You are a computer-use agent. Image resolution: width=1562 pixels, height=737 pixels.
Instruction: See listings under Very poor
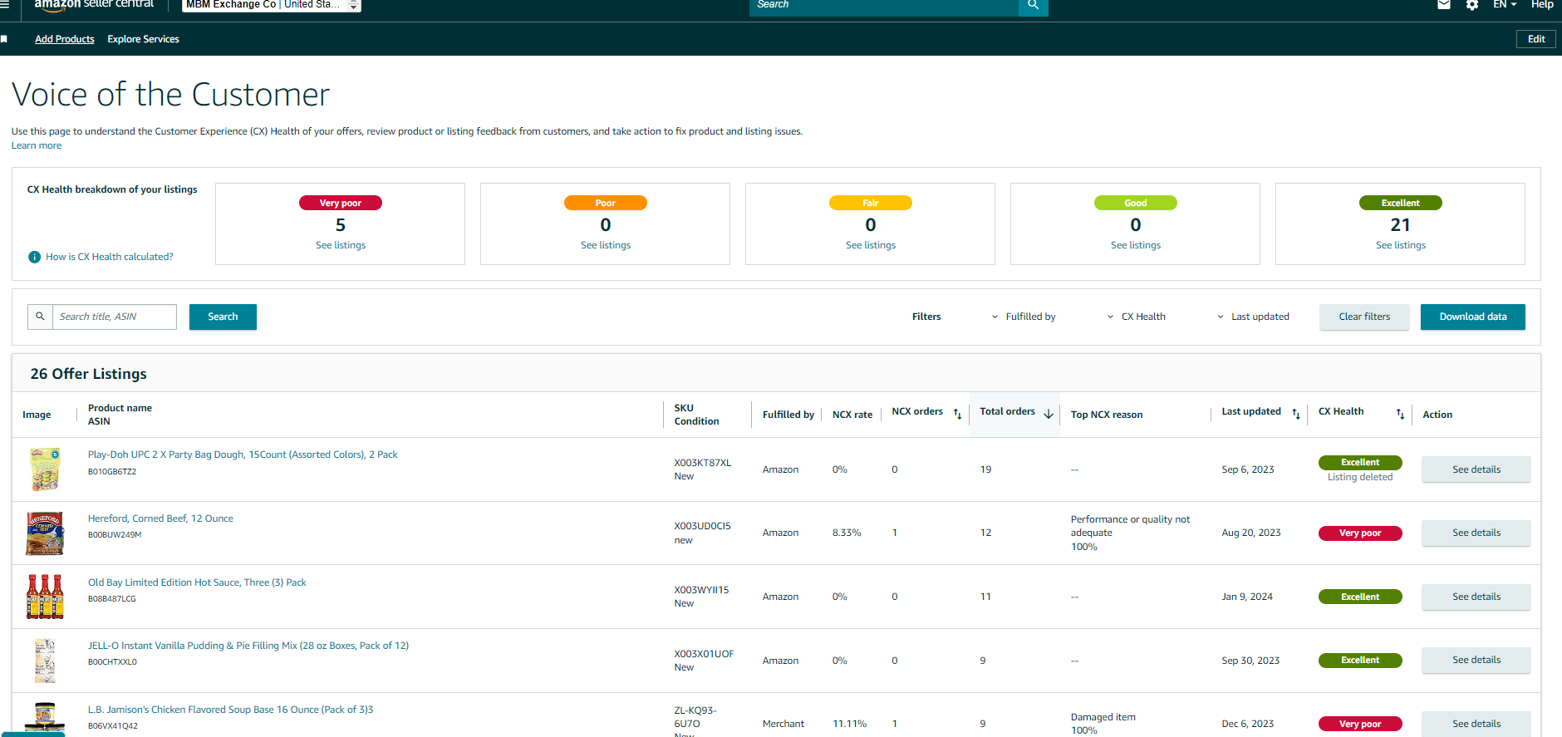point(341,245)
